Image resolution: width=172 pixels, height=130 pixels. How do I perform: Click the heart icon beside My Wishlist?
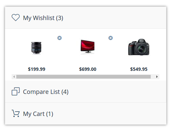[16, 17]
